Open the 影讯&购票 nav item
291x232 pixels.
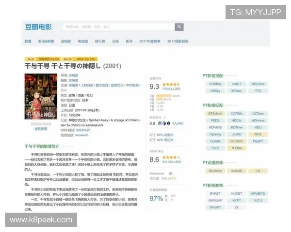click(46, 41)
